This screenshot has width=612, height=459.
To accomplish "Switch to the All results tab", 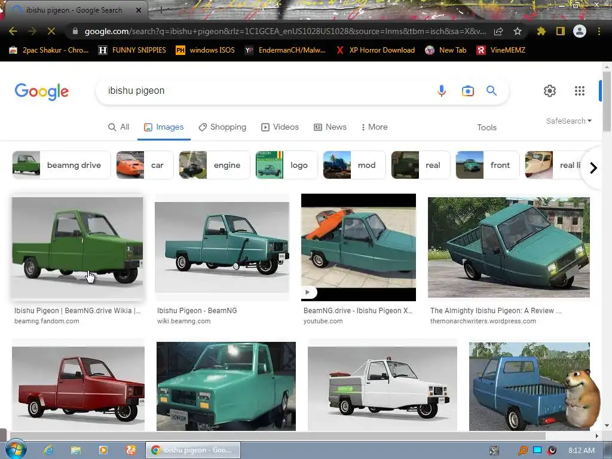I will [119, 127].
